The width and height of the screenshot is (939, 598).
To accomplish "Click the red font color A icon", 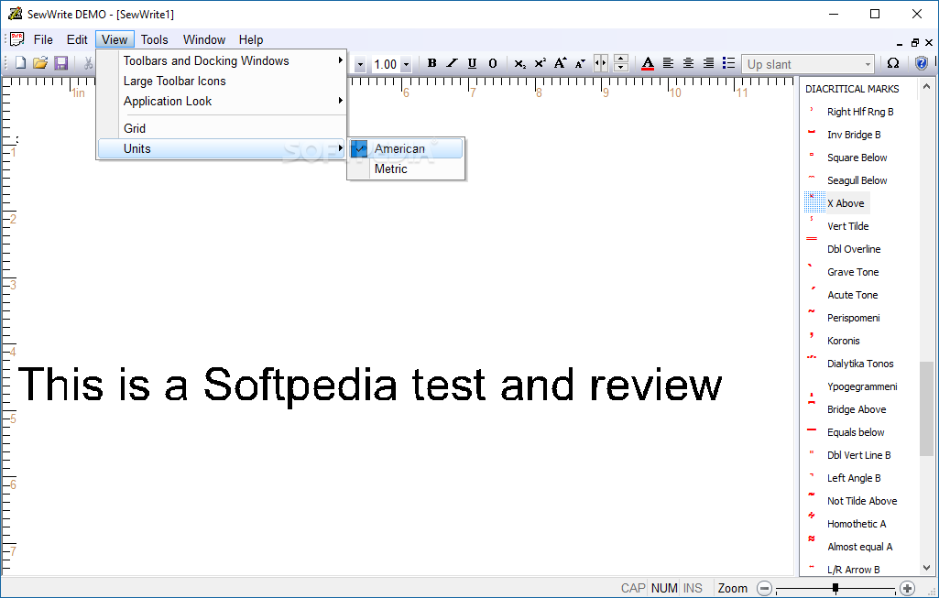I will (x=648, y=63).
